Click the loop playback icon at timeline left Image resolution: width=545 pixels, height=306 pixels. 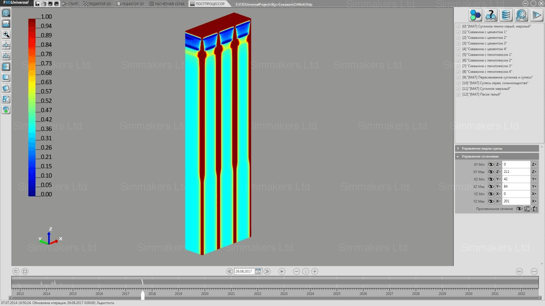16,271
